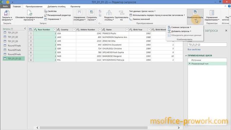Image resolution: width=231 pixels, height=130 pixels.
Task: Choose Слияние запросов merge queries
Action: coord(179,27)
